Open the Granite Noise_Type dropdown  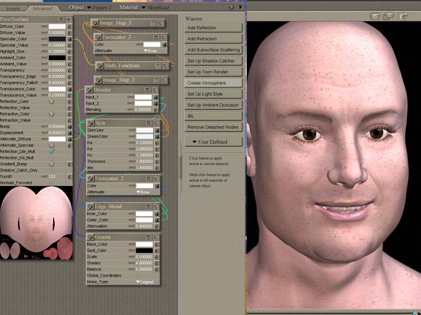[x=144, y=282]
